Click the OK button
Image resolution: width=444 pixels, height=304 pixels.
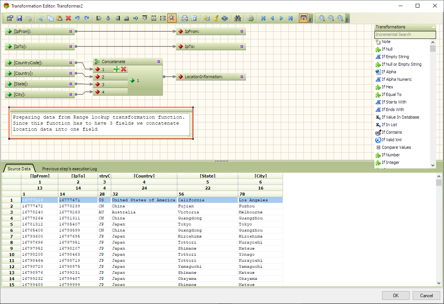click(x=395, y=295)
